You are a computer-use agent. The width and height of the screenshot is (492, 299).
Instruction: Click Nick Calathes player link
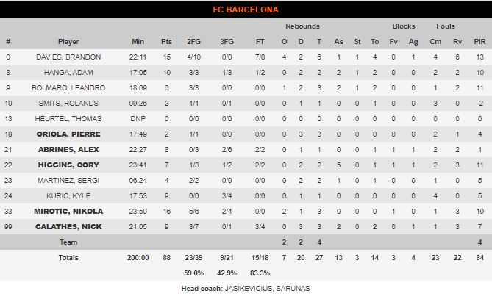pyautogui.click(x=68, y=226)
